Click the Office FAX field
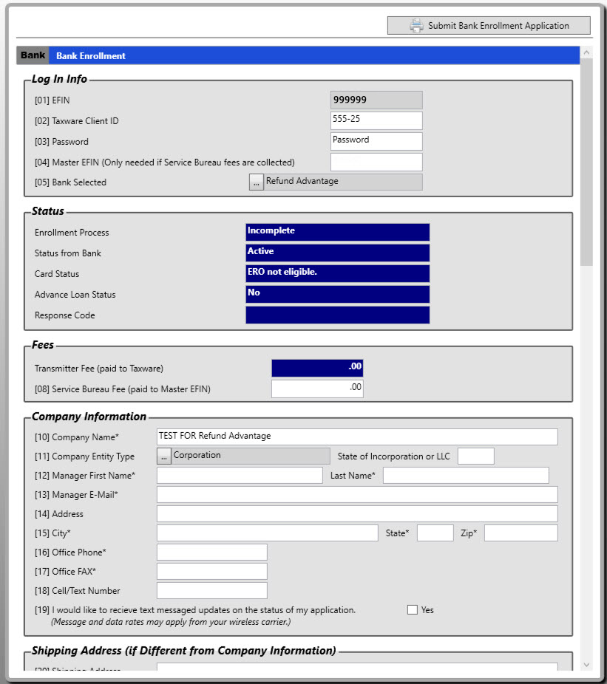 click(x=212, y=572)
